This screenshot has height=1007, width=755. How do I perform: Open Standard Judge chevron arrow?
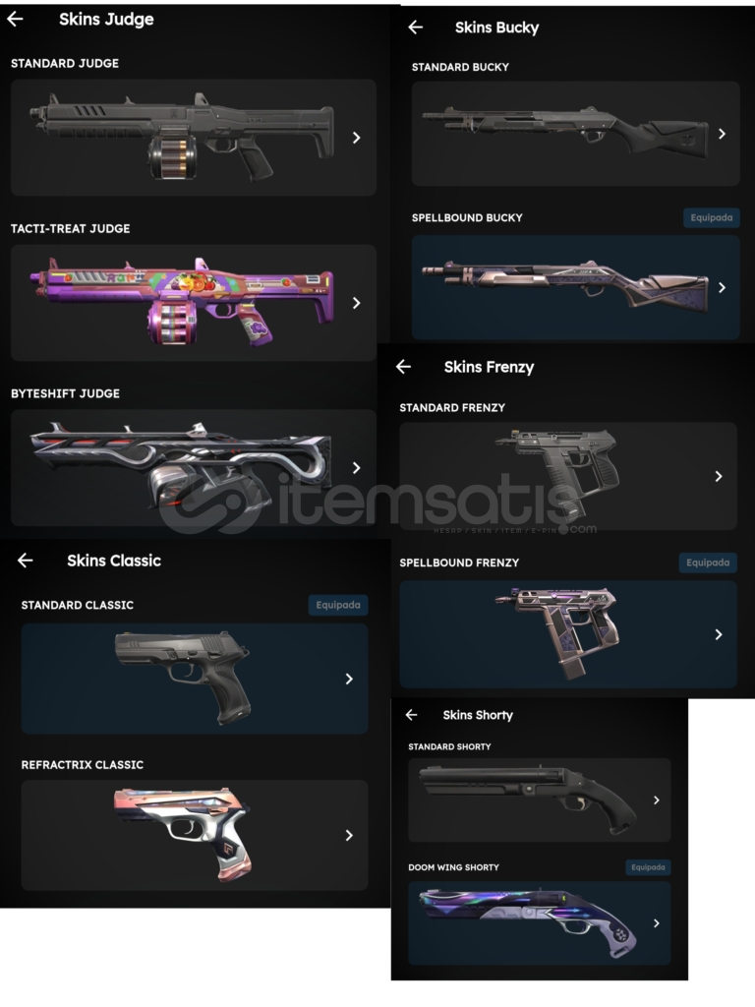coord(356,138)
